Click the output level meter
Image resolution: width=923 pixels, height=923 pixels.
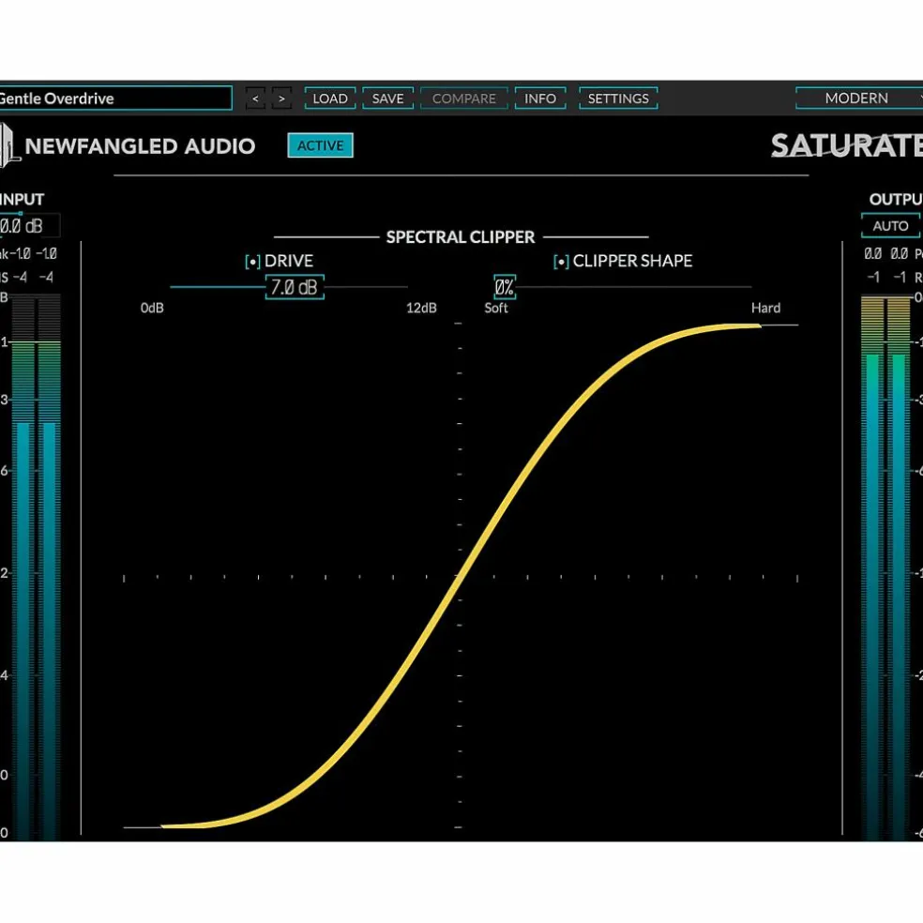point(885,568)
